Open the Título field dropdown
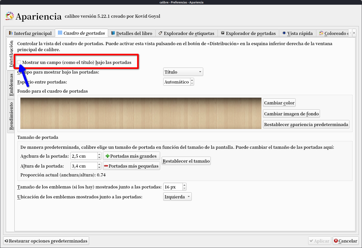362x248 pixels. pyautogui.click(x=183, y=72)
